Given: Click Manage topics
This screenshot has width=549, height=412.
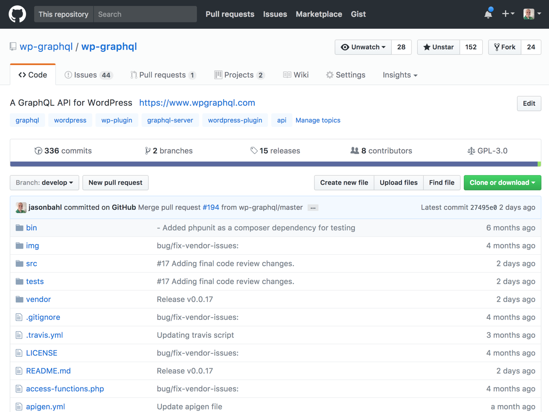Looking at the screenshot, I should tap(318, 120).
